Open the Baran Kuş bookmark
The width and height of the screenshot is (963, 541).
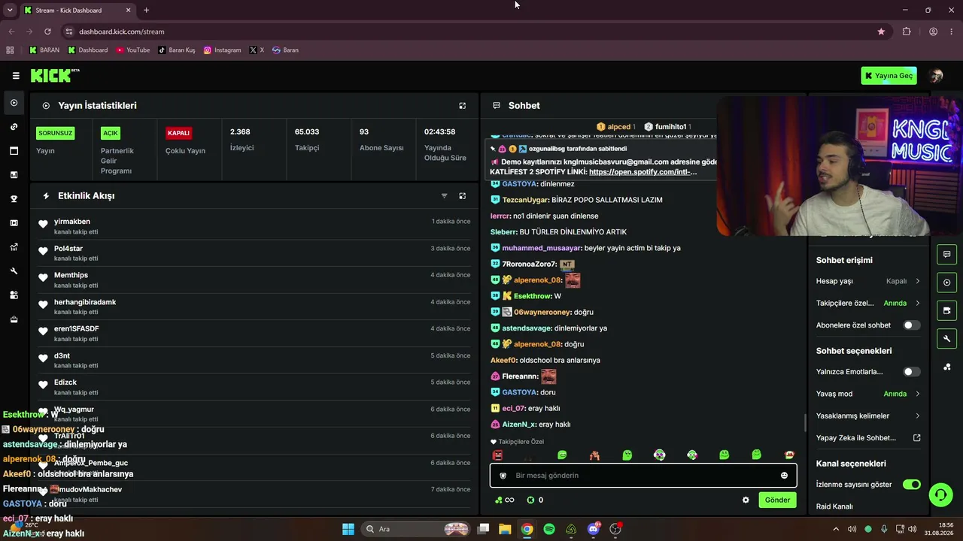tap(177, 50)
